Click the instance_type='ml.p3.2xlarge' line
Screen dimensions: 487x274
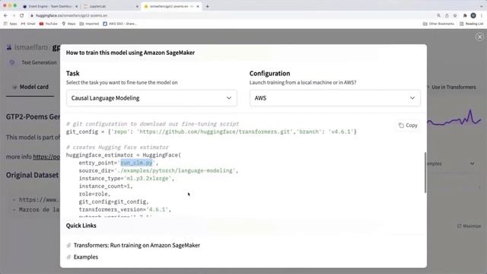click(126, 179)
